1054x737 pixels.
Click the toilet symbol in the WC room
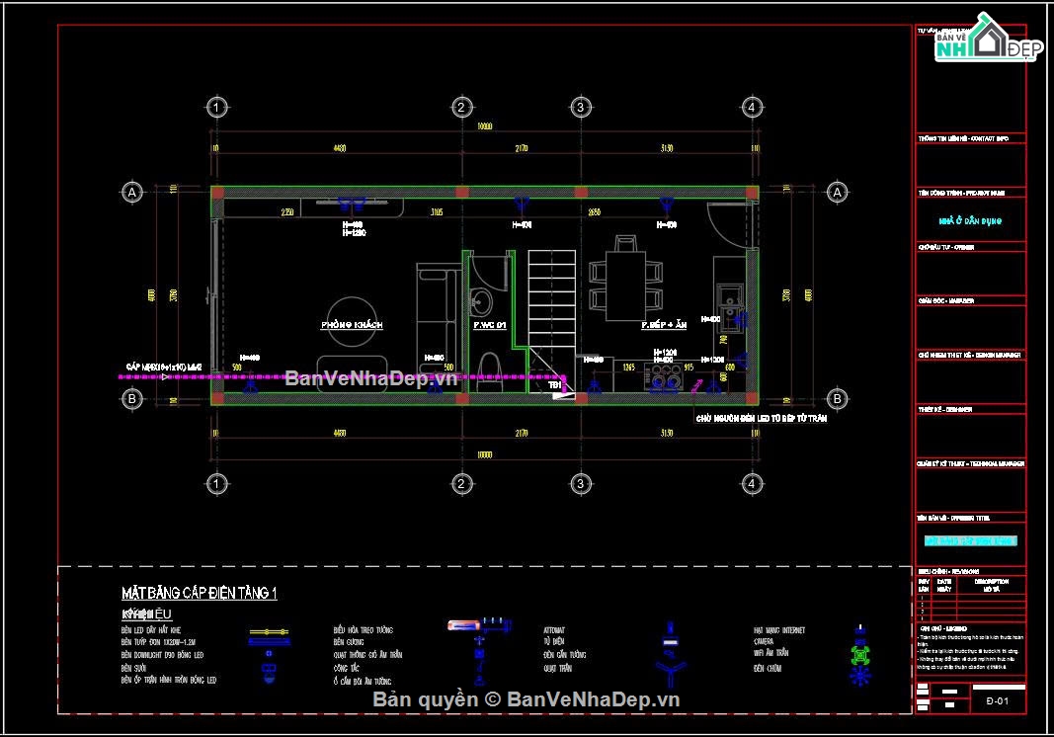click(x=489, y=368)
